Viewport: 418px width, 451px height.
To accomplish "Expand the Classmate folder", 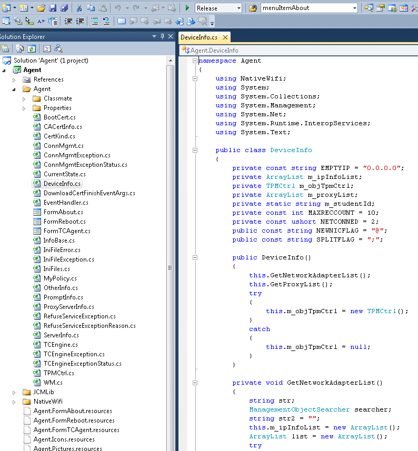I will pyautogui.click(x=24, y=99).
